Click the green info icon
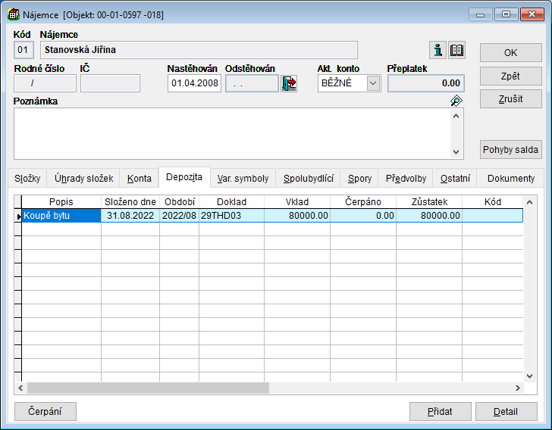Screen dimensions: 552x430 (438, 50)
